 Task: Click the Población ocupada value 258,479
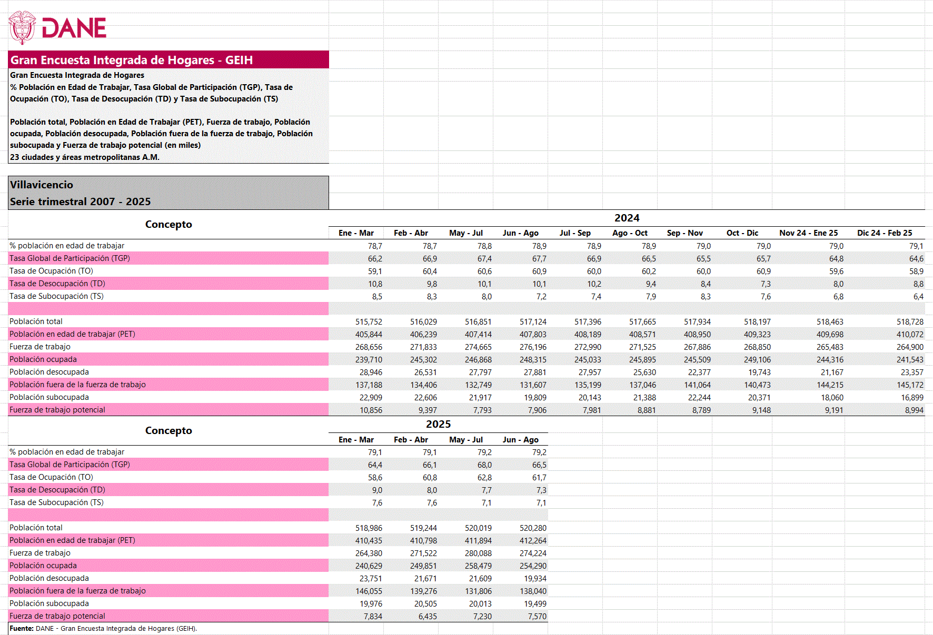(478, 566)
